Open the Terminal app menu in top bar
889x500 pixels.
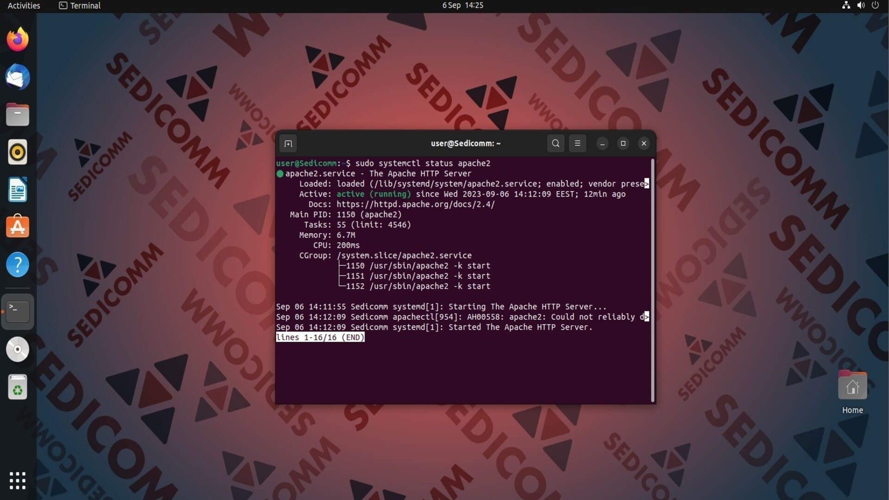(80, 6)
